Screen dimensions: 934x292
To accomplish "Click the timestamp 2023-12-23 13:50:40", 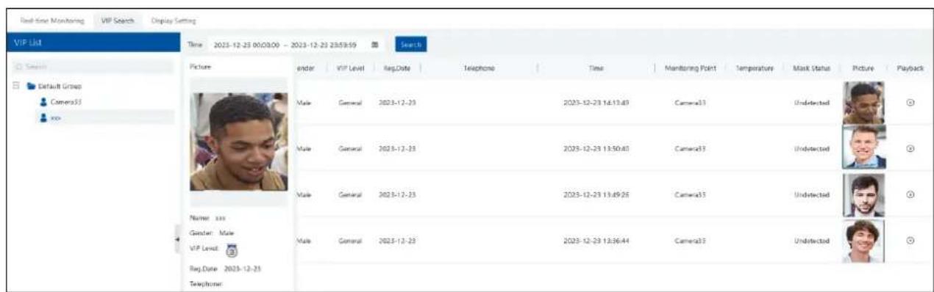I will [x=596, y=148].
